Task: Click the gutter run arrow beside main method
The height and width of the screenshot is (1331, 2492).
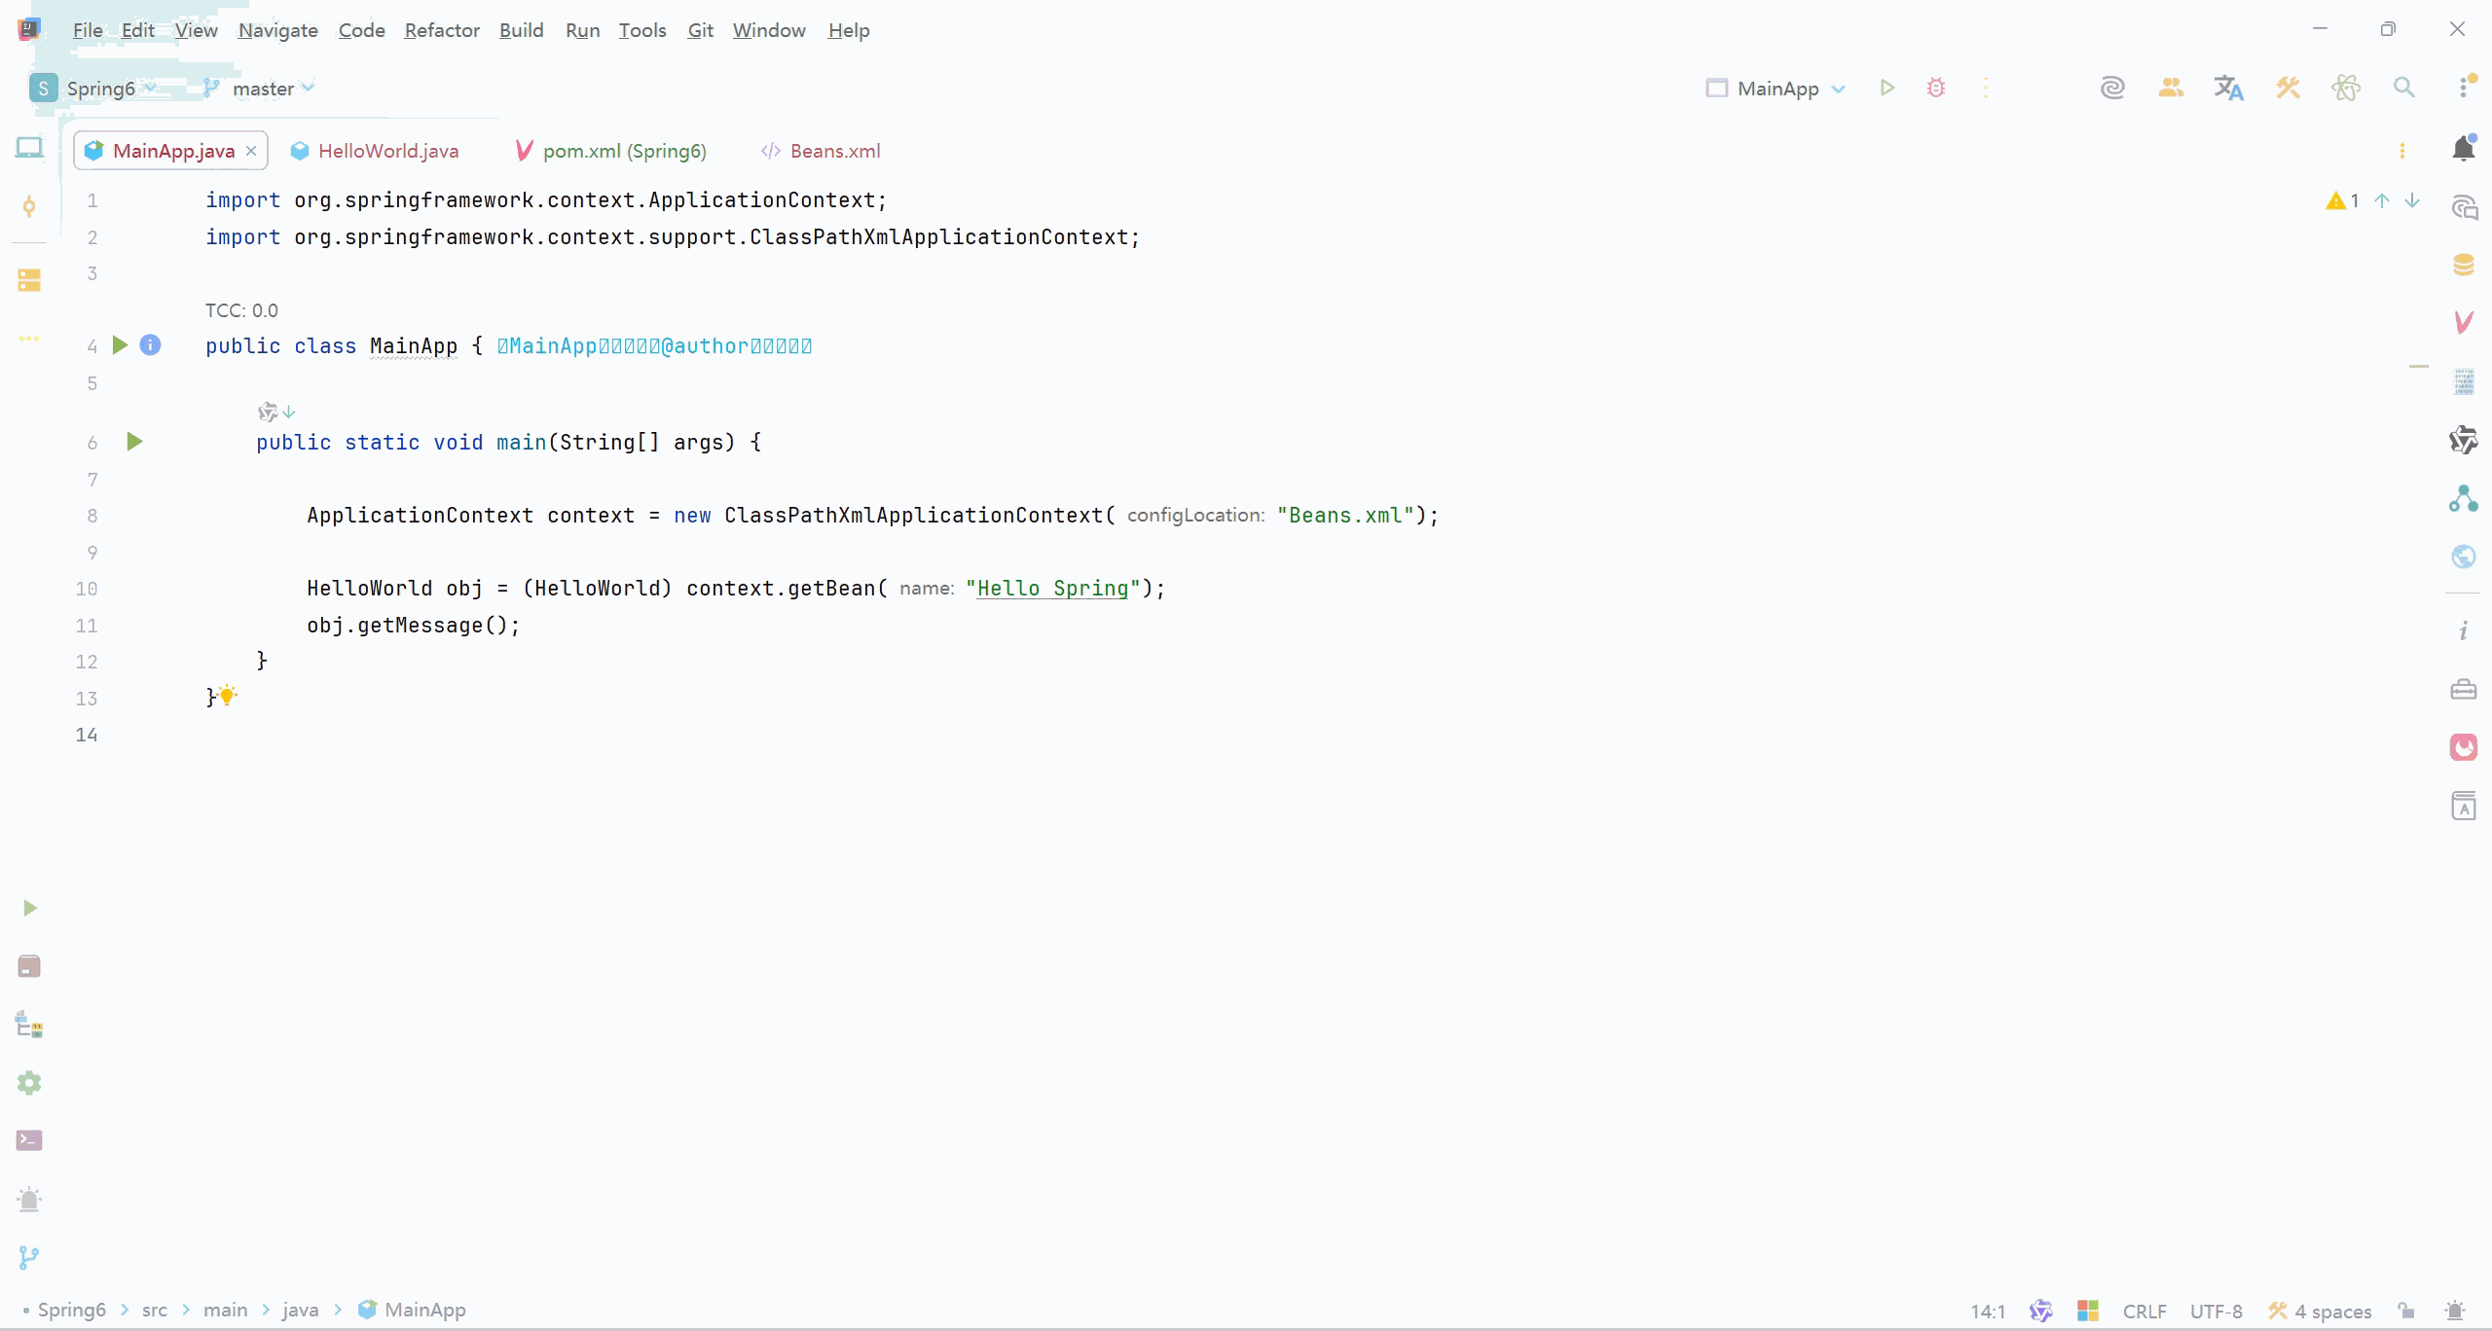Action: coord(135,443)
